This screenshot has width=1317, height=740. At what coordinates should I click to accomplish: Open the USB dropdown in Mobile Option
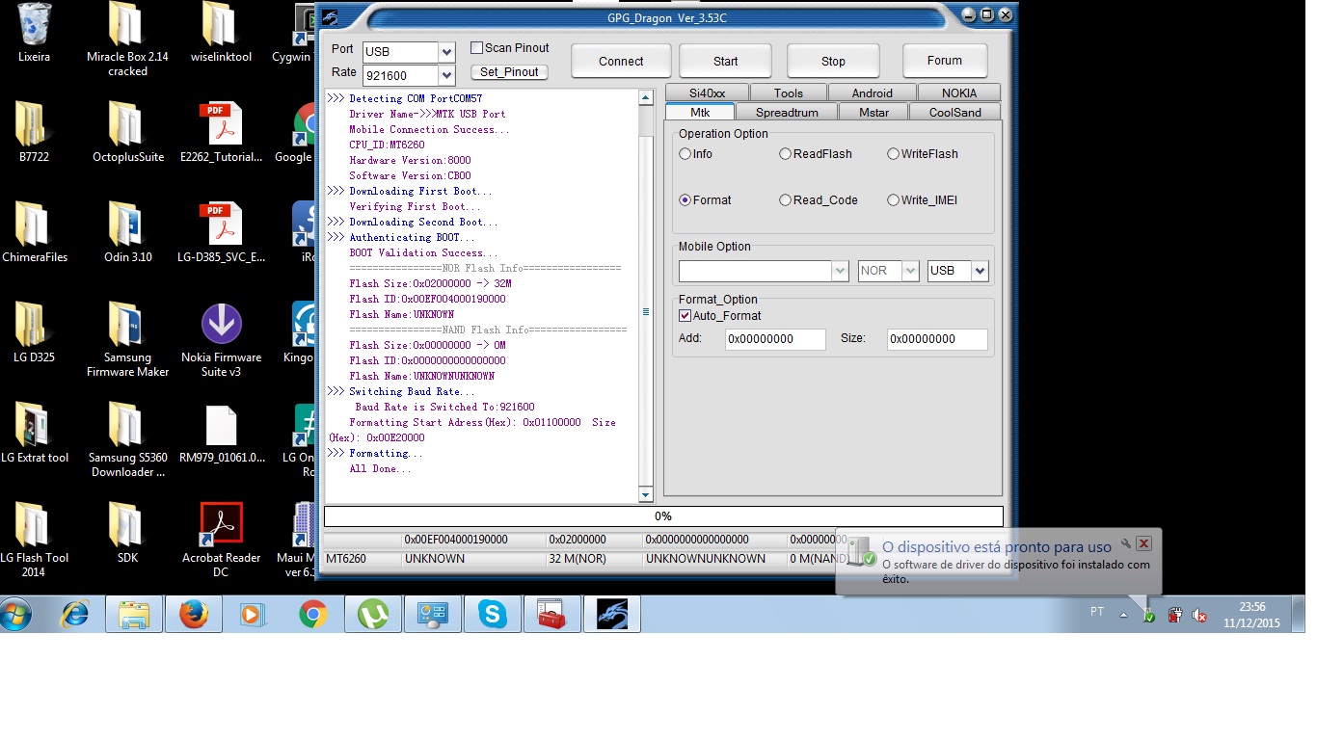pos(981,271)
